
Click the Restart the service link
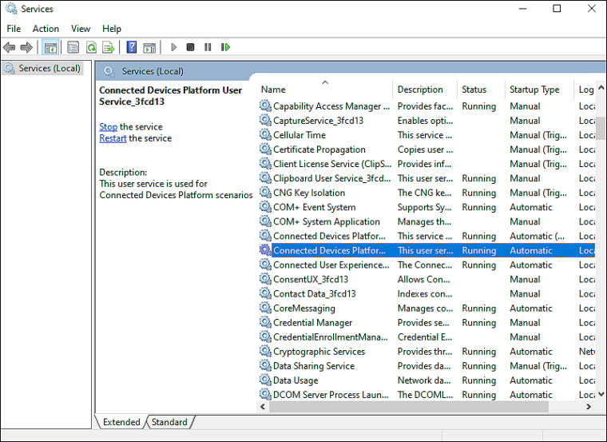click(x=113, y=138)
